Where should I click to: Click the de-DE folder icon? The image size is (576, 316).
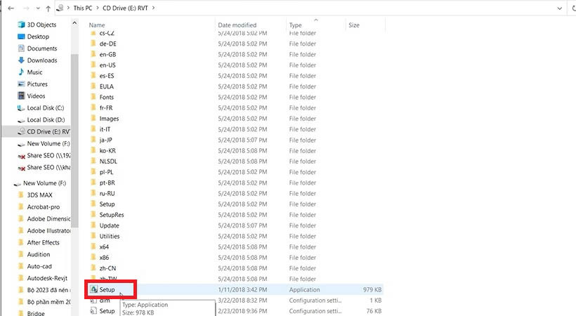93,44
